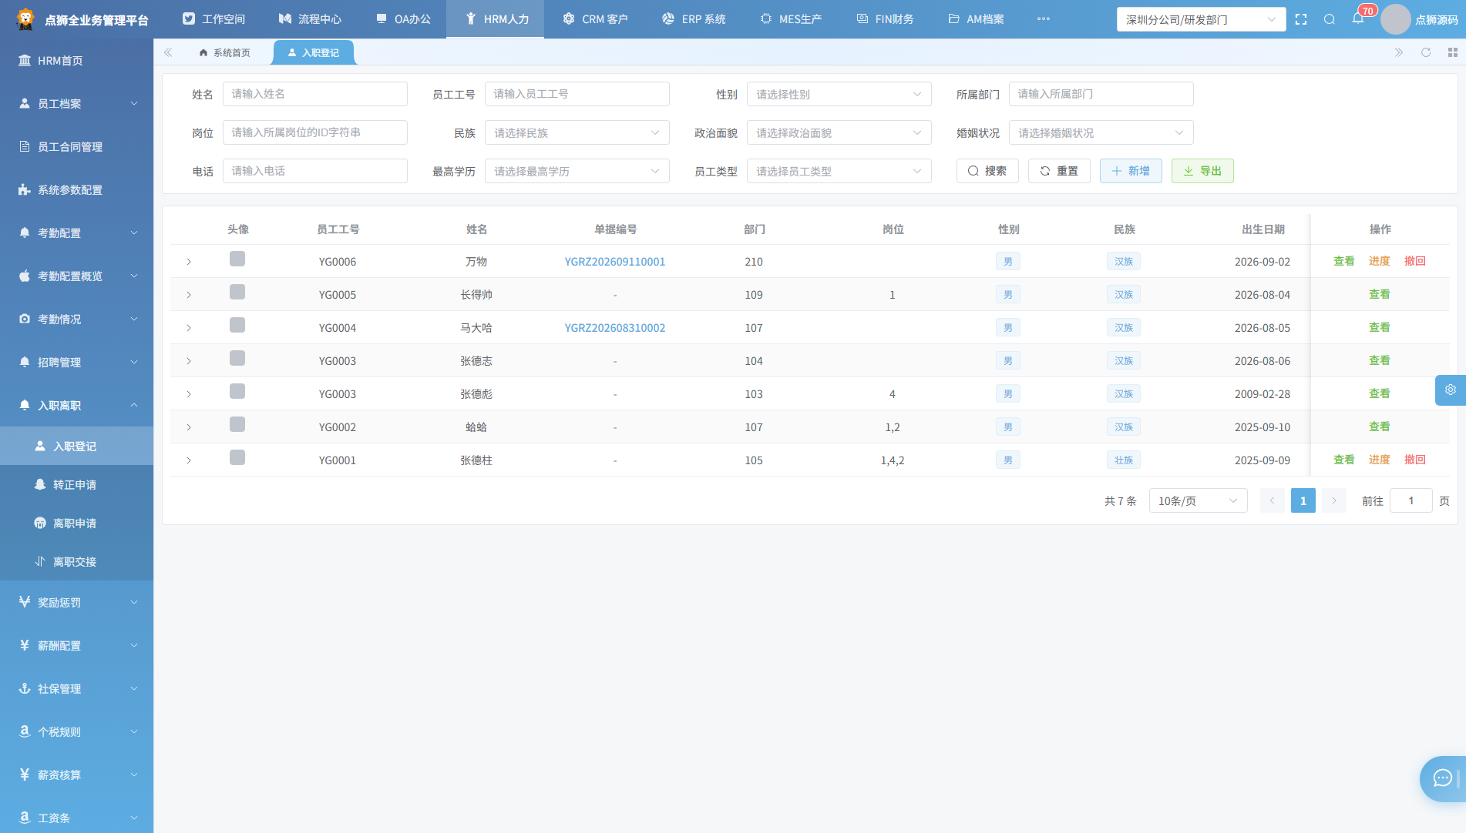Open the tab grid layout icon
Viewport: 1466px width, 833px height.
coord(1453,52)
